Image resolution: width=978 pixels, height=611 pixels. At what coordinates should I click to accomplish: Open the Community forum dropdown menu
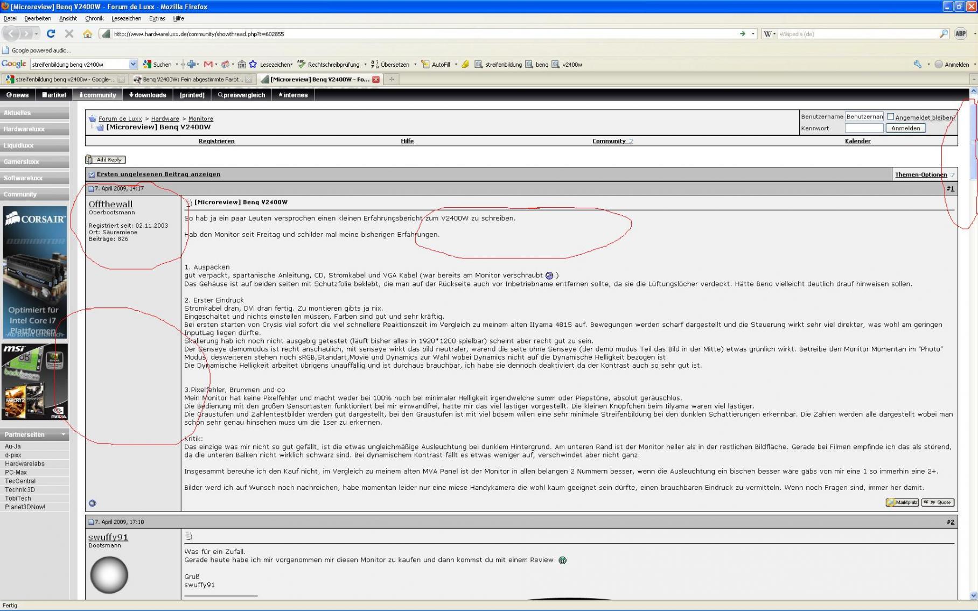613,141
